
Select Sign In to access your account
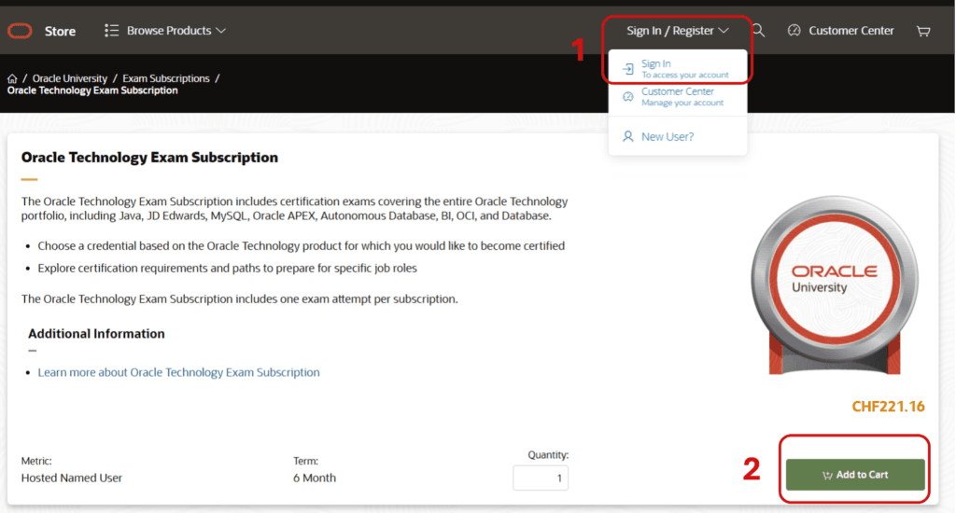tap(684, 69)
